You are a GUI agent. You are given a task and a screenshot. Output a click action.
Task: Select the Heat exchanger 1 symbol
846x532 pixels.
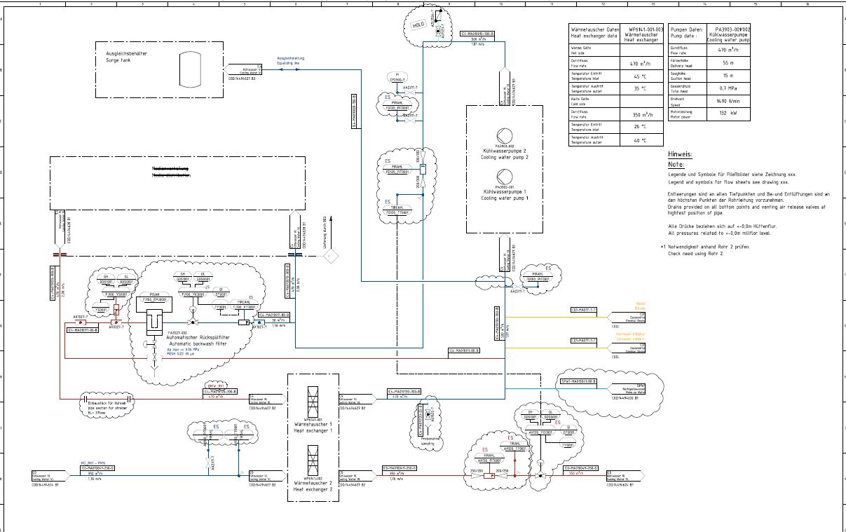click(313, 401)
